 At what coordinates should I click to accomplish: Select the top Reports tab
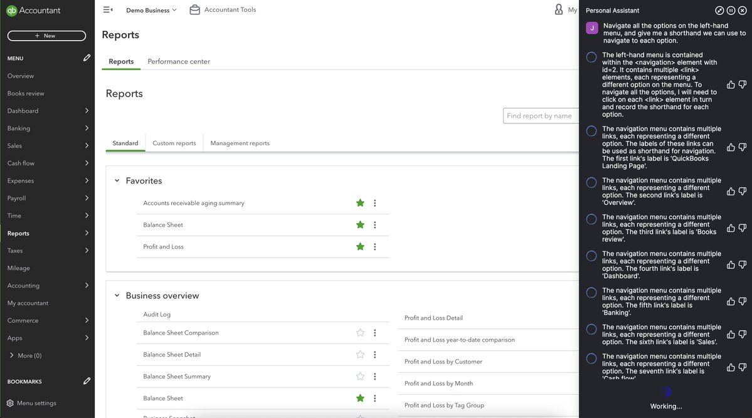(121, 61)
